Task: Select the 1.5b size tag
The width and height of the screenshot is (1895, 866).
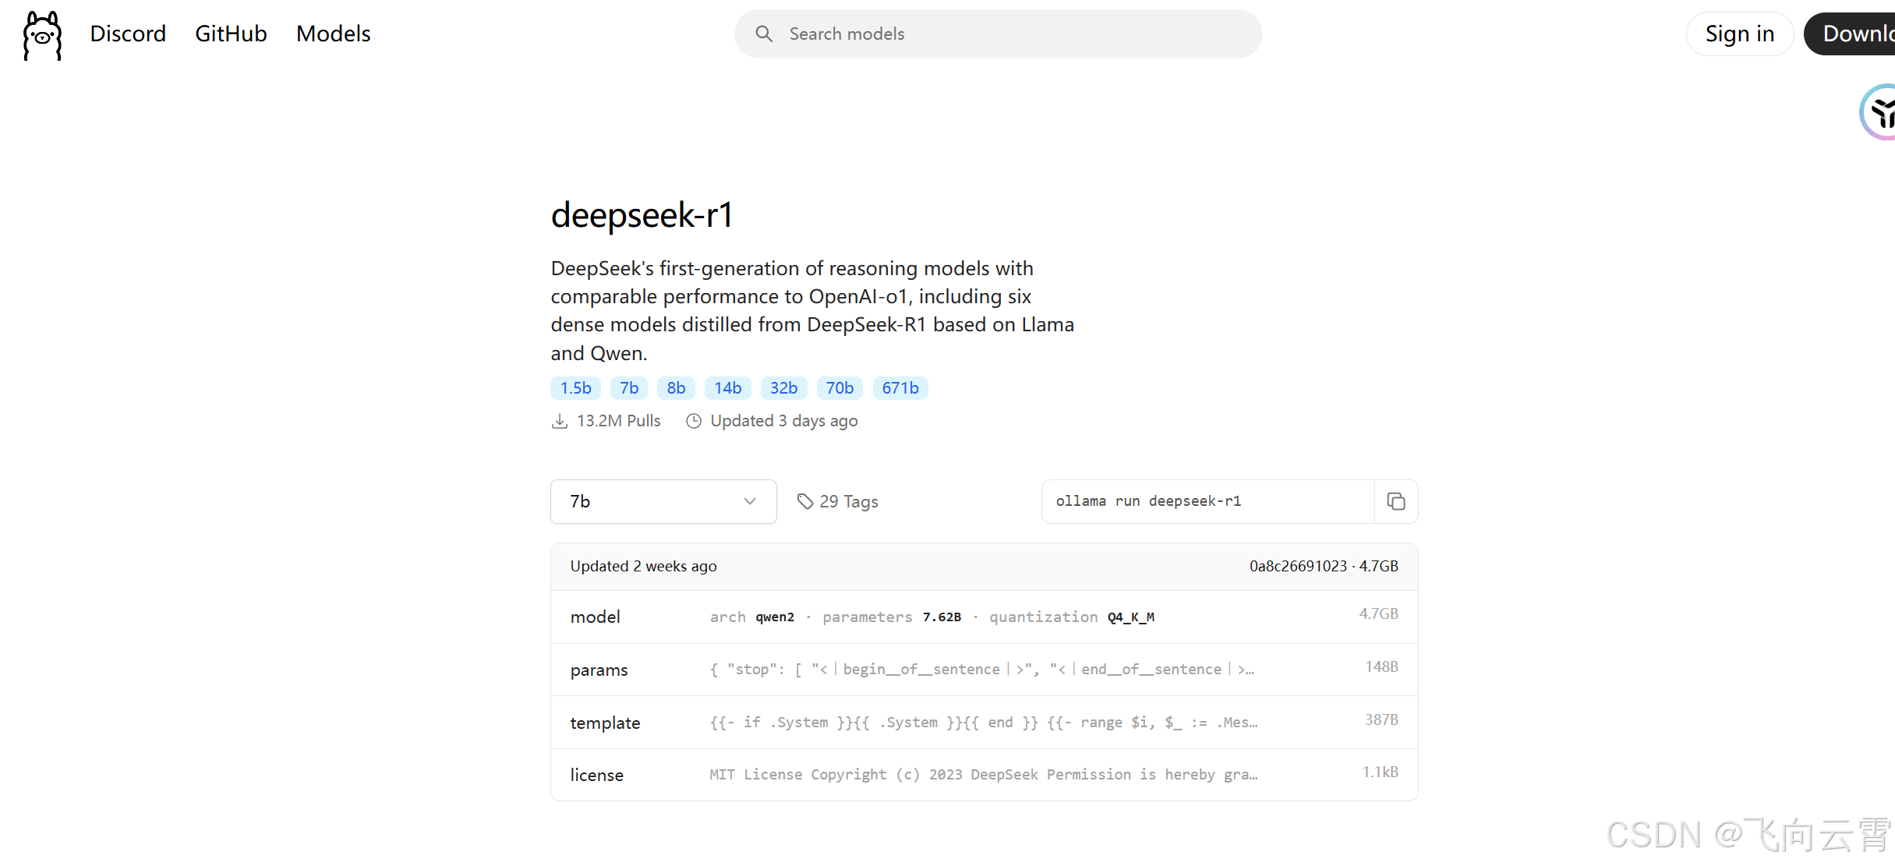Action: (575, 388)
